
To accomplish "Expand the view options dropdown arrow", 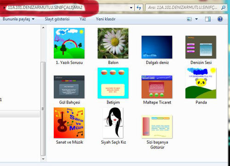I will click(196, 19).
